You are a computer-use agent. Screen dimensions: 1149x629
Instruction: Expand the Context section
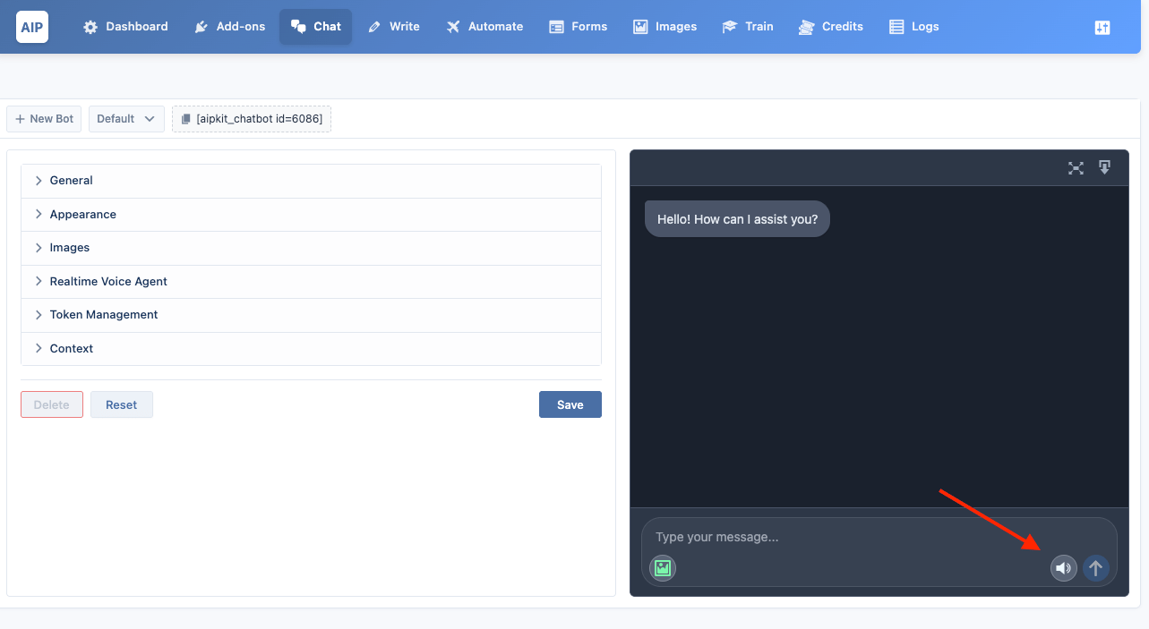(311, 349)
